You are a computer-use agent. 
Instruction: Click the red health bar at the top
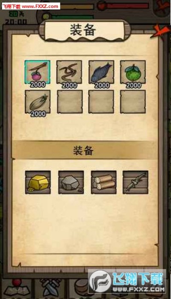tap(127, 5)
